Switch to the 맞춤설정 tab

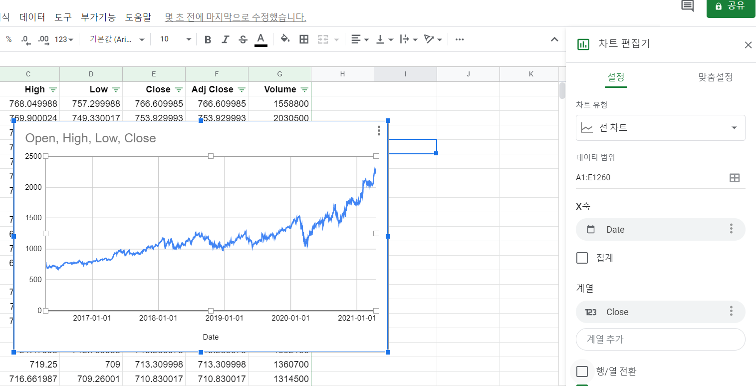715,77
